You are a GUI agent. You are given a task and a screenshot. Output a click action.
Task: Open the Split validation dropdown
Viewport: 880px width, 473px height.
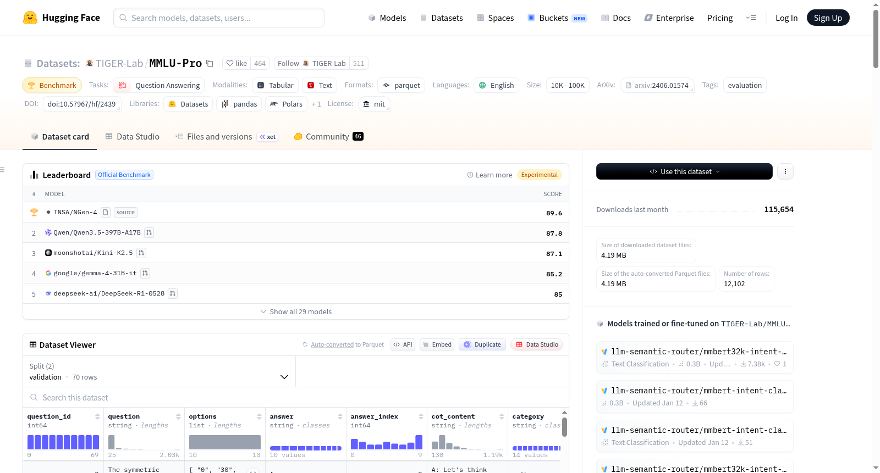point(159,371)
